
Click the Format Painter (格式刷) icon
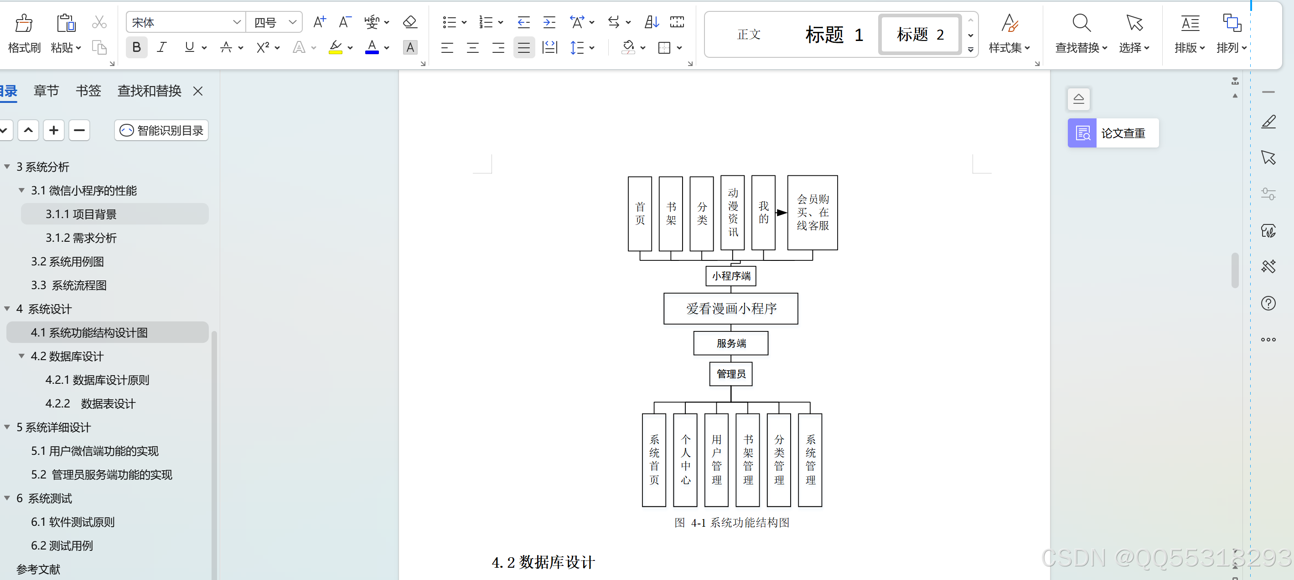[24, 23]
